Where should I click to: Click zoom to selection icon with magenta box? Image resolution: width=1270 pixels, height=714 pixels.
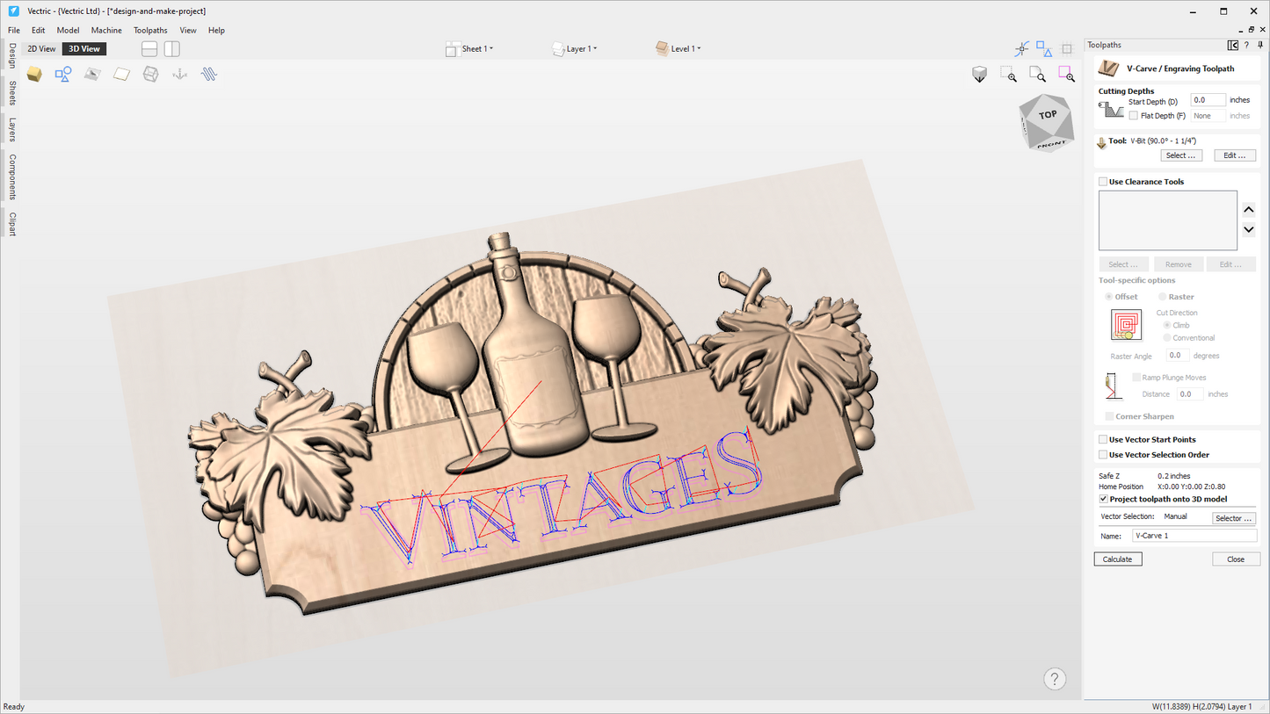tap(1066, 74)
